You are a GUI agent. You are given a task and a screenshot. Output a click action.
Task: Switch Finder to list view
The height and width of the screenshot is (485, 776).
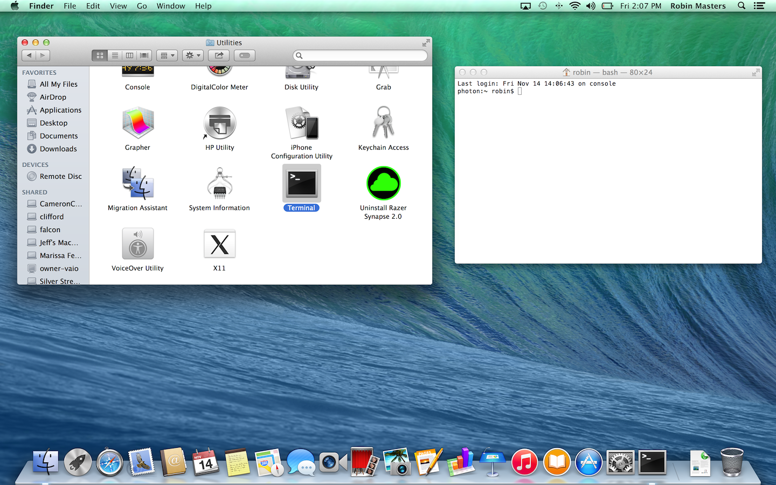pos(115,56)
